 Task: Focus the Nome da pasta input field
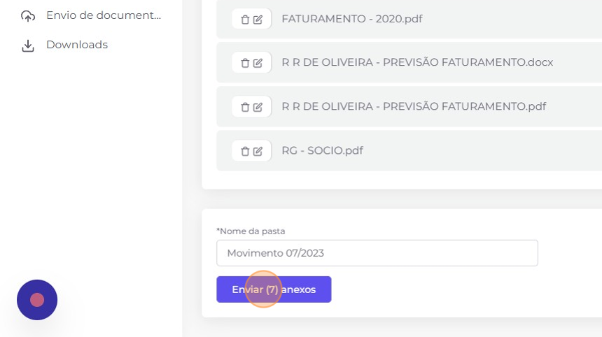tap(377, 253)
